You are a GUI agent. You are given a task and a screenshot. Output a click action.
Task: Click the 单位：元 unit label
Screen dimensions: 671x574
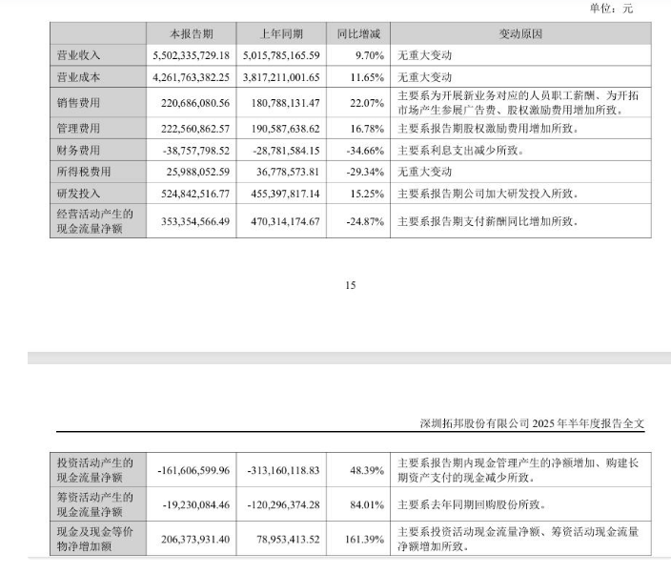pos(611,9)
